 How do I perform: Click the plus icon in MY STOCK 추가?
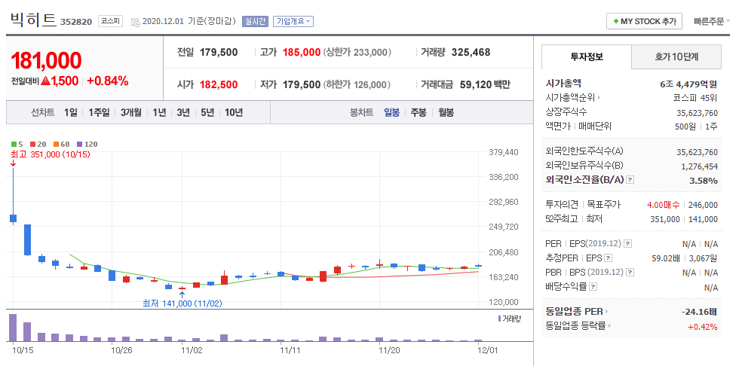(615, 22)
